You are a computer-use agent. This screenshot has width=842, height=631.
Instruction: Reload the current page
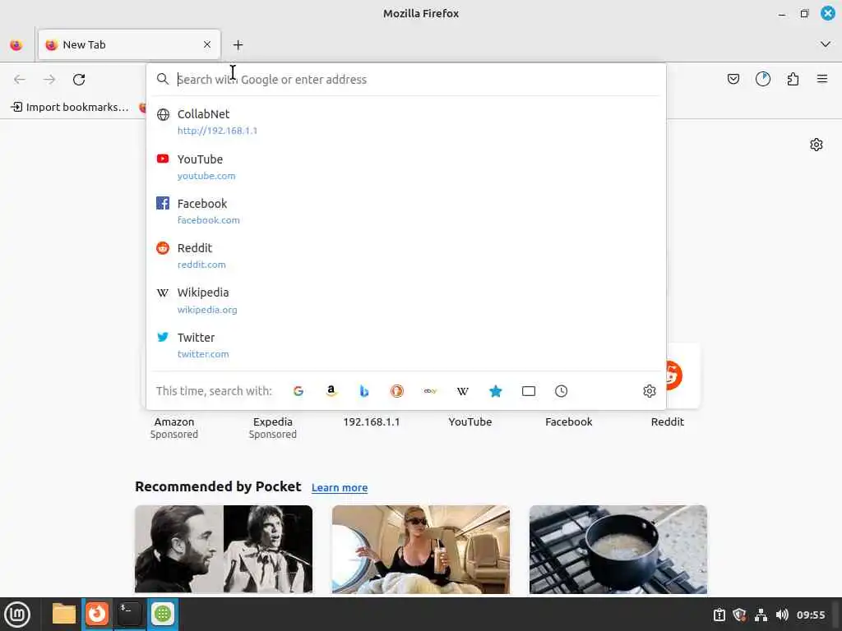[x=79, y=80]
